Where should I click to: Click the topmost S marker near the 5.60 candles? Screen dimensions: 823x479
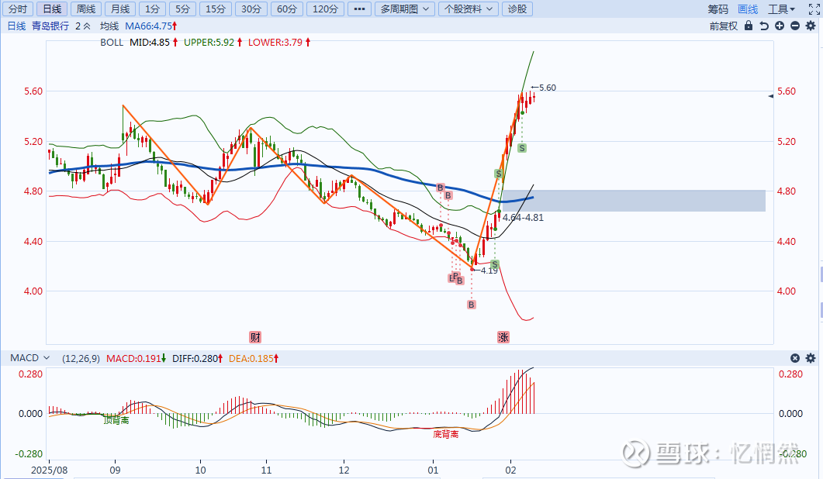tap(522, 148)
